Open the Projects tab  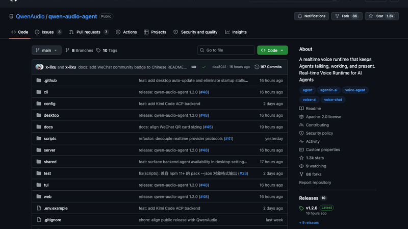tap(155, 32)
